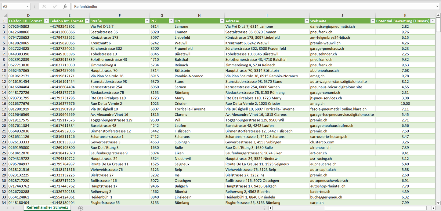Image resolution: width=441 pixels, height=211 pixels.
Task: Select row 16 header
Action: click(4, 104)
